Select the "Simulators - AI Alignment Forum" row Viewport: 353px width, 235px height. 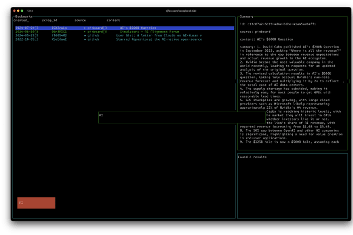click(x=125, y=32)
